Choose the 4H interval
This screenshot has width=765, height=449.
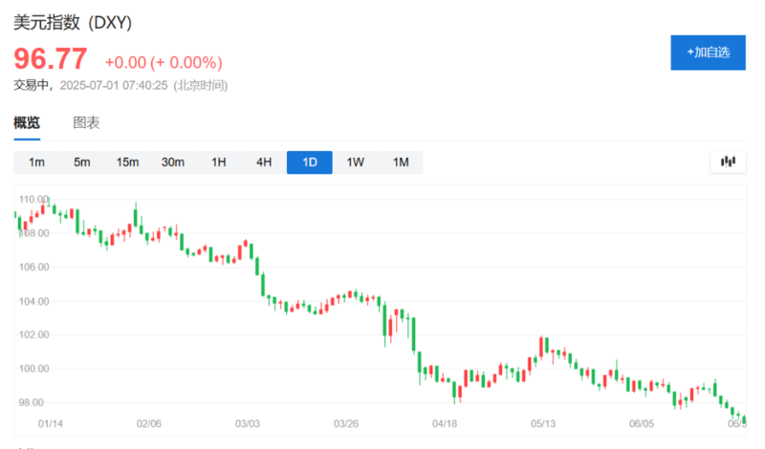tap(264, 162)
